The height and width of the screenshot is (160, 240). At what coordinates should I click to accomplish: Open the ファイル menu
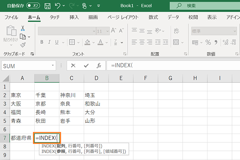pos(11,17)
